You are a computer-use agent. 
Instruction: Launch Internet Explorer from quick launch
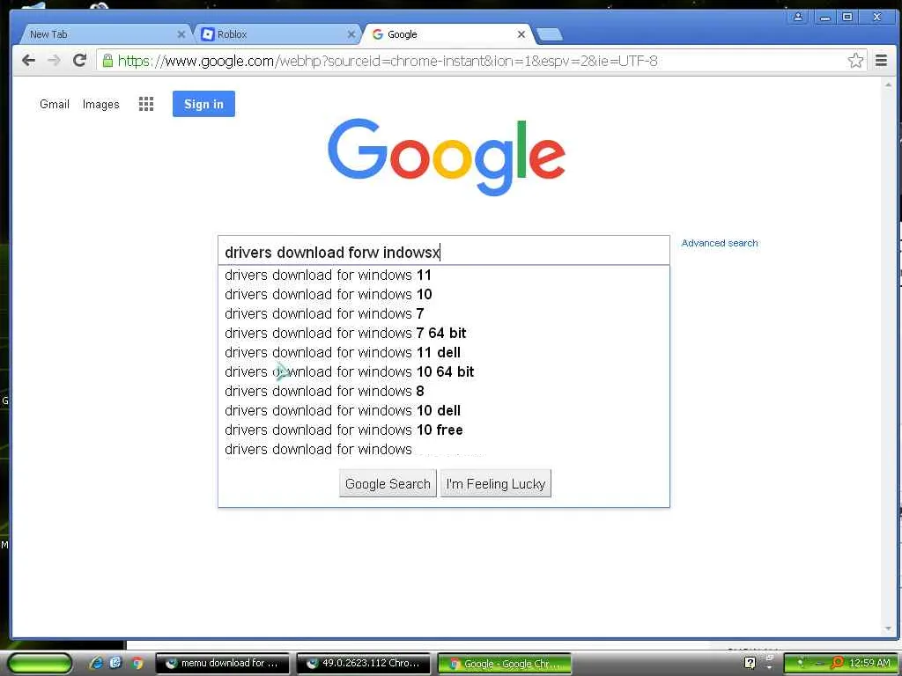tap(96, 664)
